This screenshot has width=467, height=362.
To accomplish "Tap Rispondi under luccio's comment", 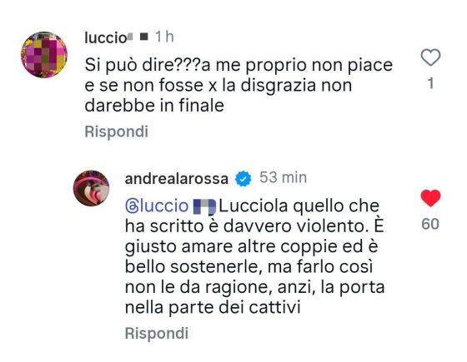I will point(116,131).
